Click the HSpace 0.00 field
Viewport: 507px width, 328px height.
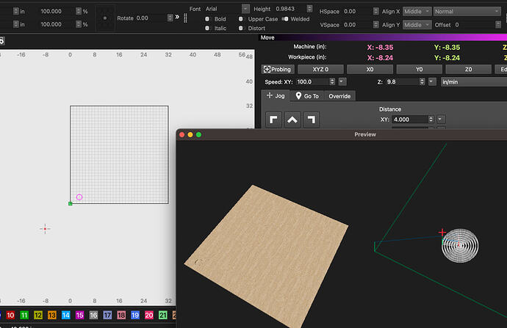pos(358,11)
